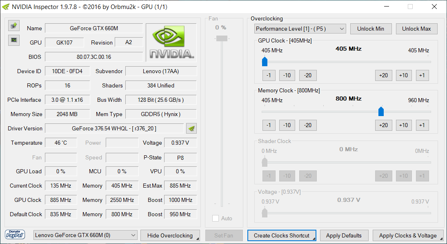Toggle the fan Auto checkbox
This screenshot has height=244, width=447.
tap(215, 218)
